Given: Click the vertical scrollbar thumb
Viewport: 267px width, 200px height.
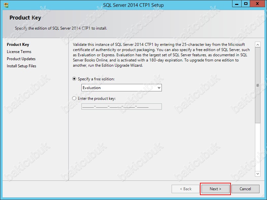Looking at the screenshot, I should [x=258, y=85].
